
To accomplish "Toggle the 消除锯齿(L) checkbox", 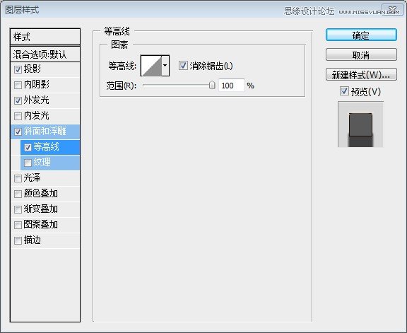I will (183, 66).
